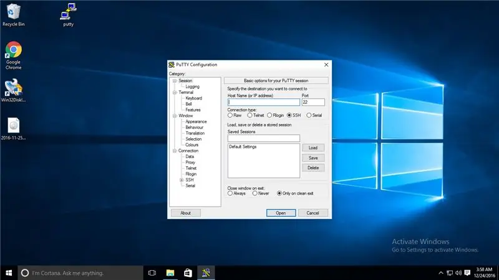The image size is (499, 280).
Task: Click the Save session button
Action: tap(313, 158)
